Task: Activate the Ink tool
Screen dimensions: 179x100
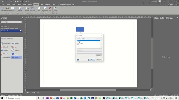Action: click(x=50, y=9)
